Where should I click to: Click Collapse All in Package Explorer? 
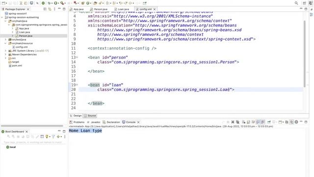(45, 9)
